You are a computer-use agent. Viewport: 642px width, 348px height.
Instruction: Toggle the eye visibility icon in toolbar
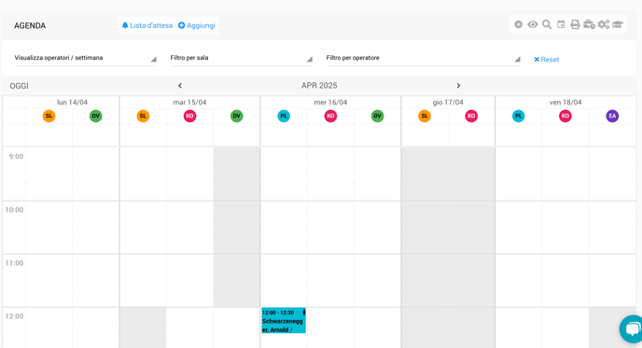(532, 24)
